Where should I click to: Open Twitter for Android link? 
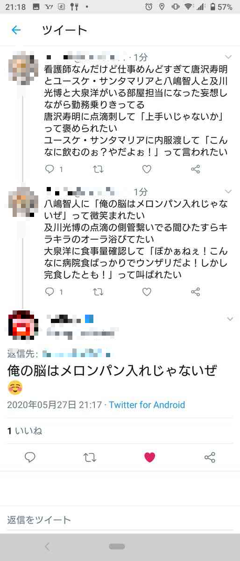click(147, 405)
